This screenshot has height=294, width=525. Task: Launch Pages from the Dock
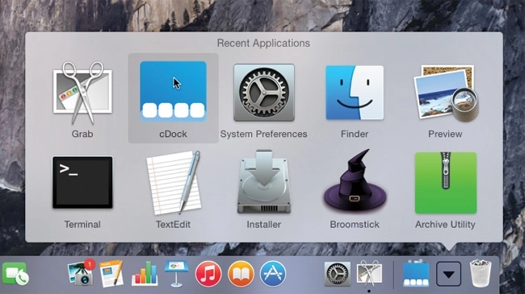(x=111, y=274)
